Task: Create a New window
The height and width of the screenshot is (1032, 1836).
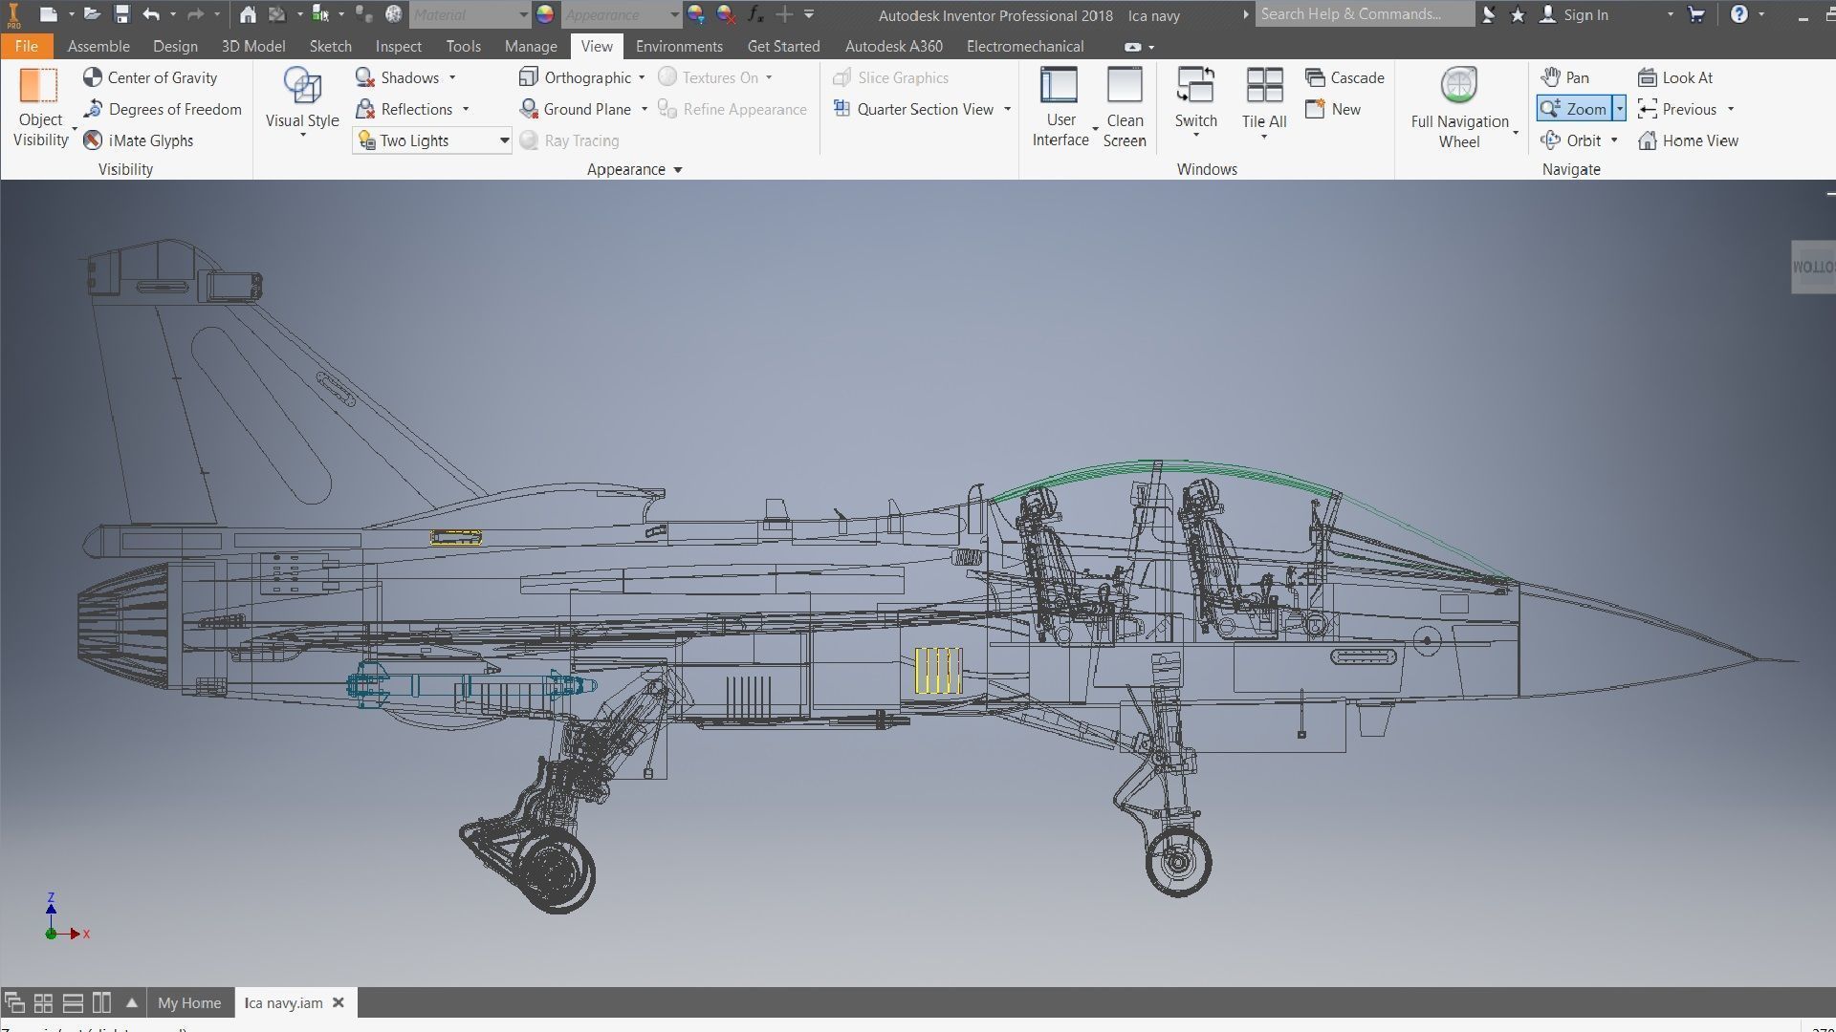Action: [1333, 109]
